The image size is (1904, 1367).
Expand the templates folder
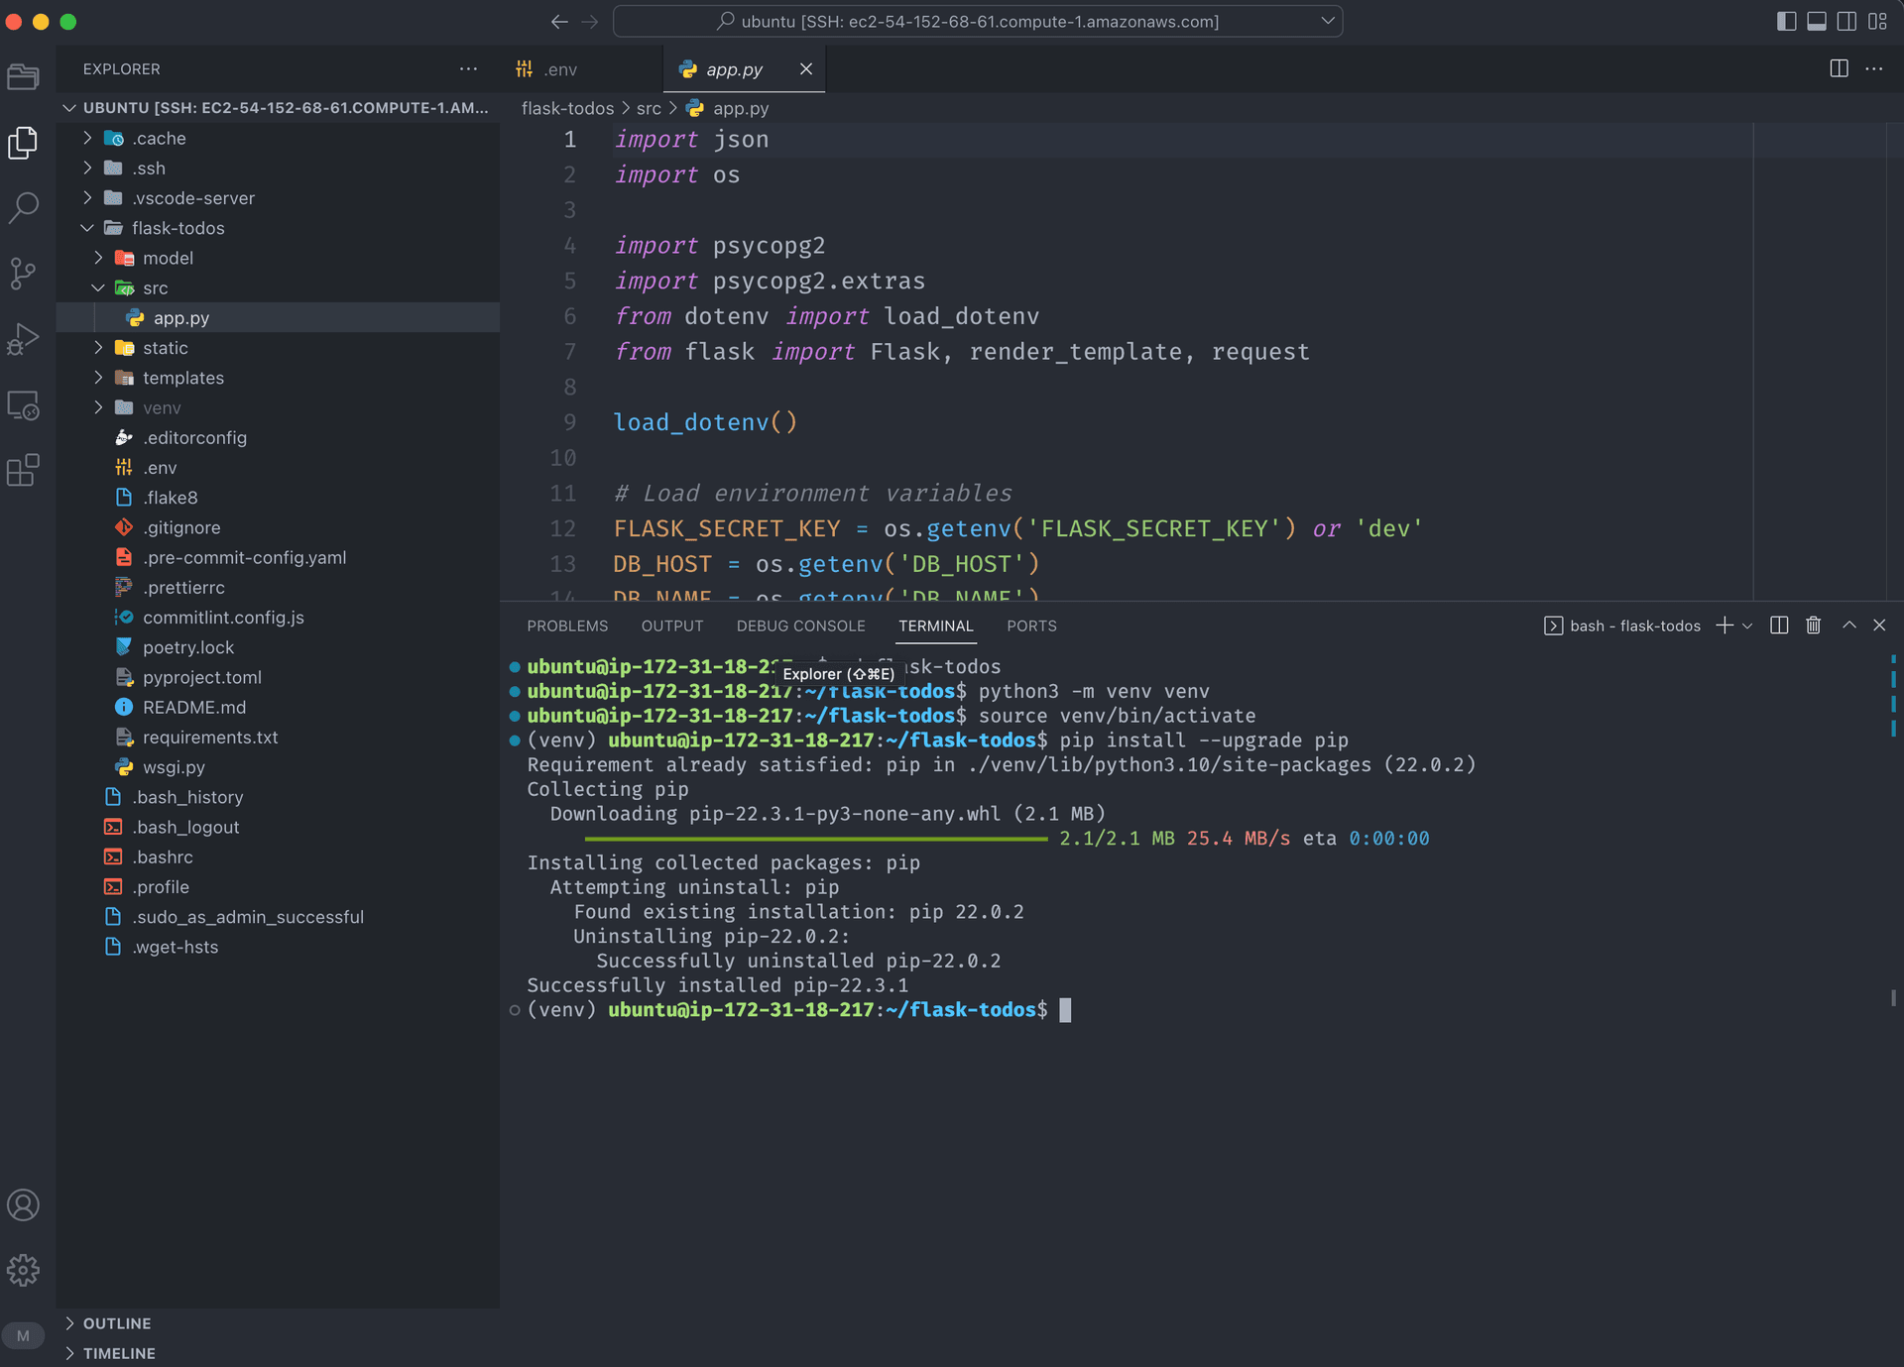click(x=278, y=378)
